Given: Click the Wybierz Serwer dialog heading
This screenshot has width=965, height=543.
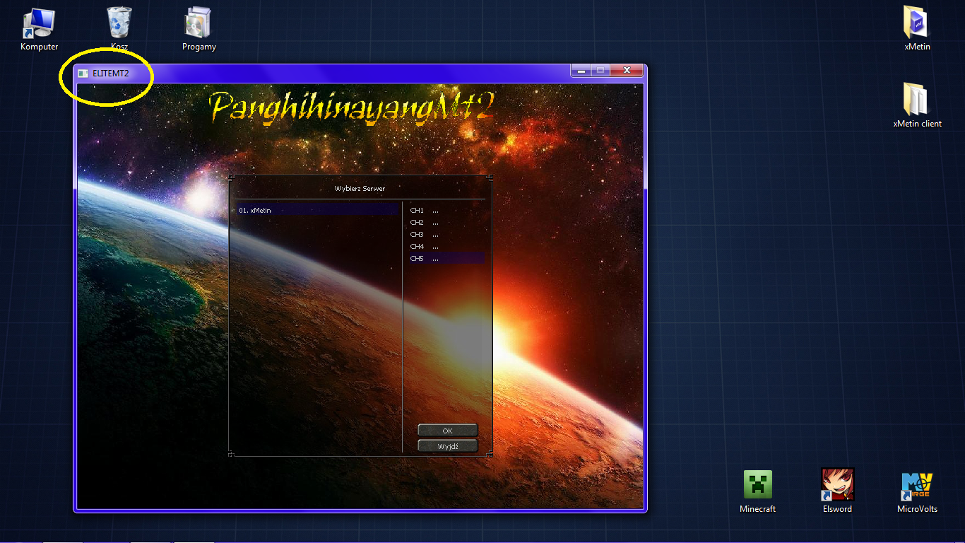Looking at the screenshot, I should (360, 188).
